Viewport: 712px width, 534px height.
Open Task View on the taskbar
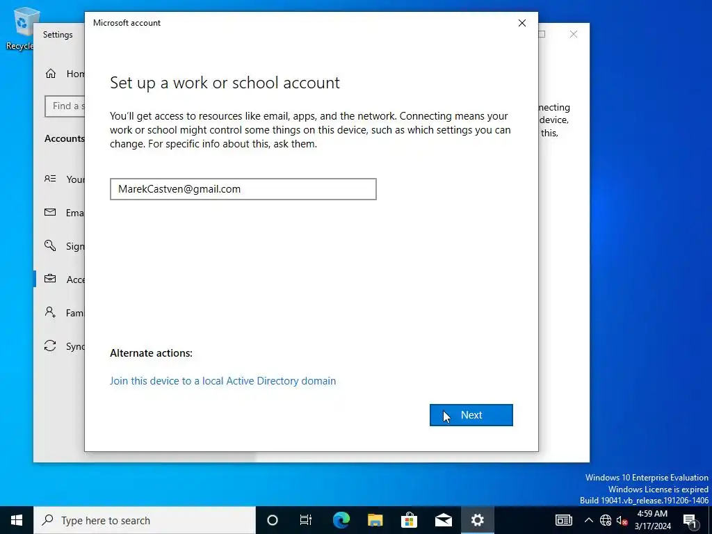point(306,520)
